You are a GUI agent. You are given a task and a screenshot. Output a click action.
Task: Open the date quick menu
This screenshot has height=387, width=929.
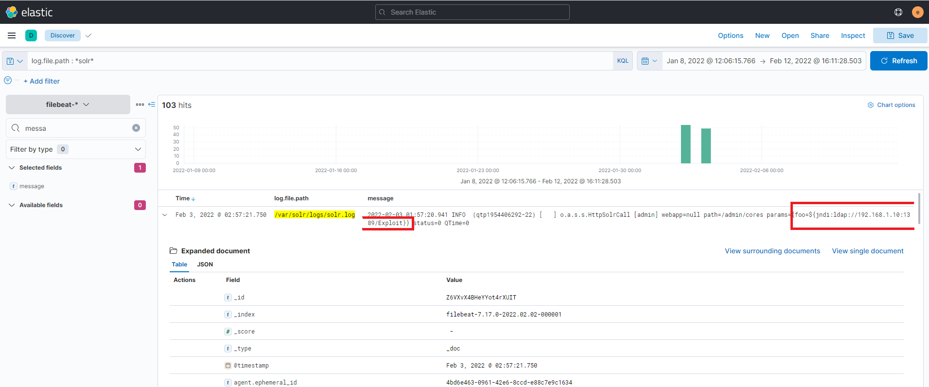(x=649, y=61)
